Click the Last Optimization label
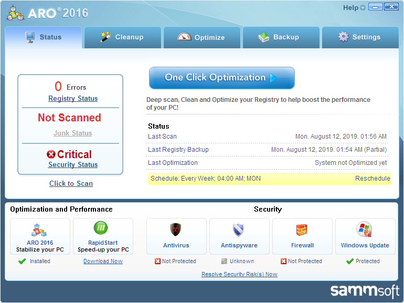 173,163
